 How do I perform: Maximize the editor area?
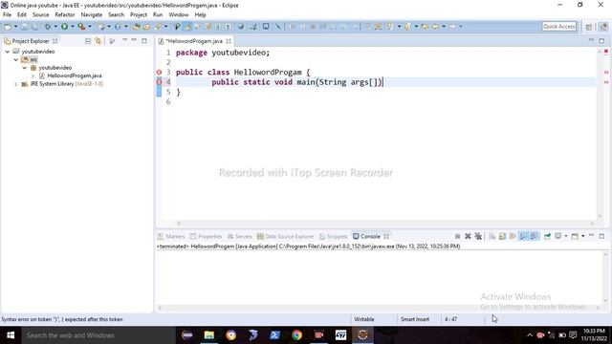pyautogui.click(x=601, y=40)
